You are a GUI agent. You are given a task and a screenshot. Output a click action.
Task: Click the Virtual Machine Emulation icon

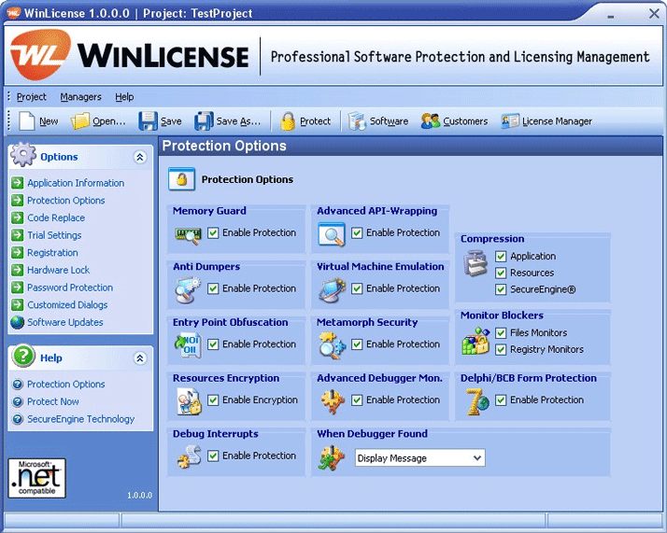click(333, 290)
